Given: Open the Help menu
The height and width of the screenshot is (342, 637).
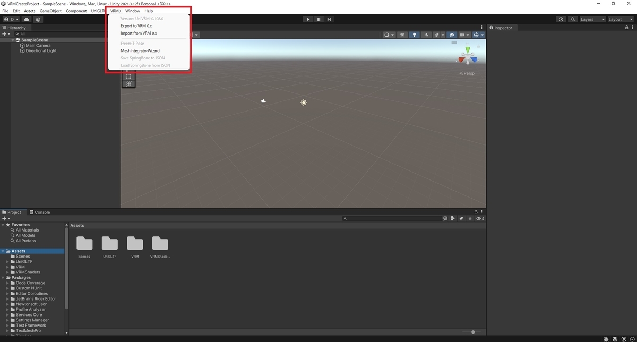Looking at the screenshot, I should tap(149, 11).
